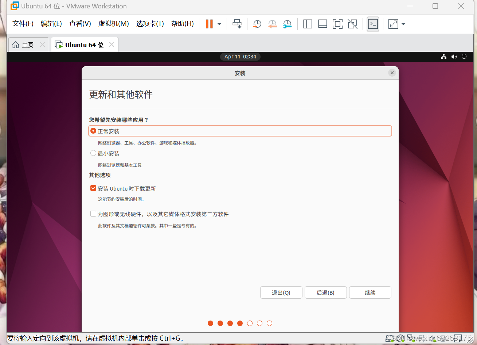Click the running VM icon on Ubuntu tab
The image size is (477, 345).
pyautogui.click(x=58, y=45)
